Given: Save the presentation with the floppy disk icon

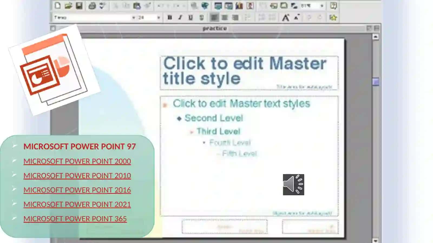Looking at the screenshot, I should (79, 5).
